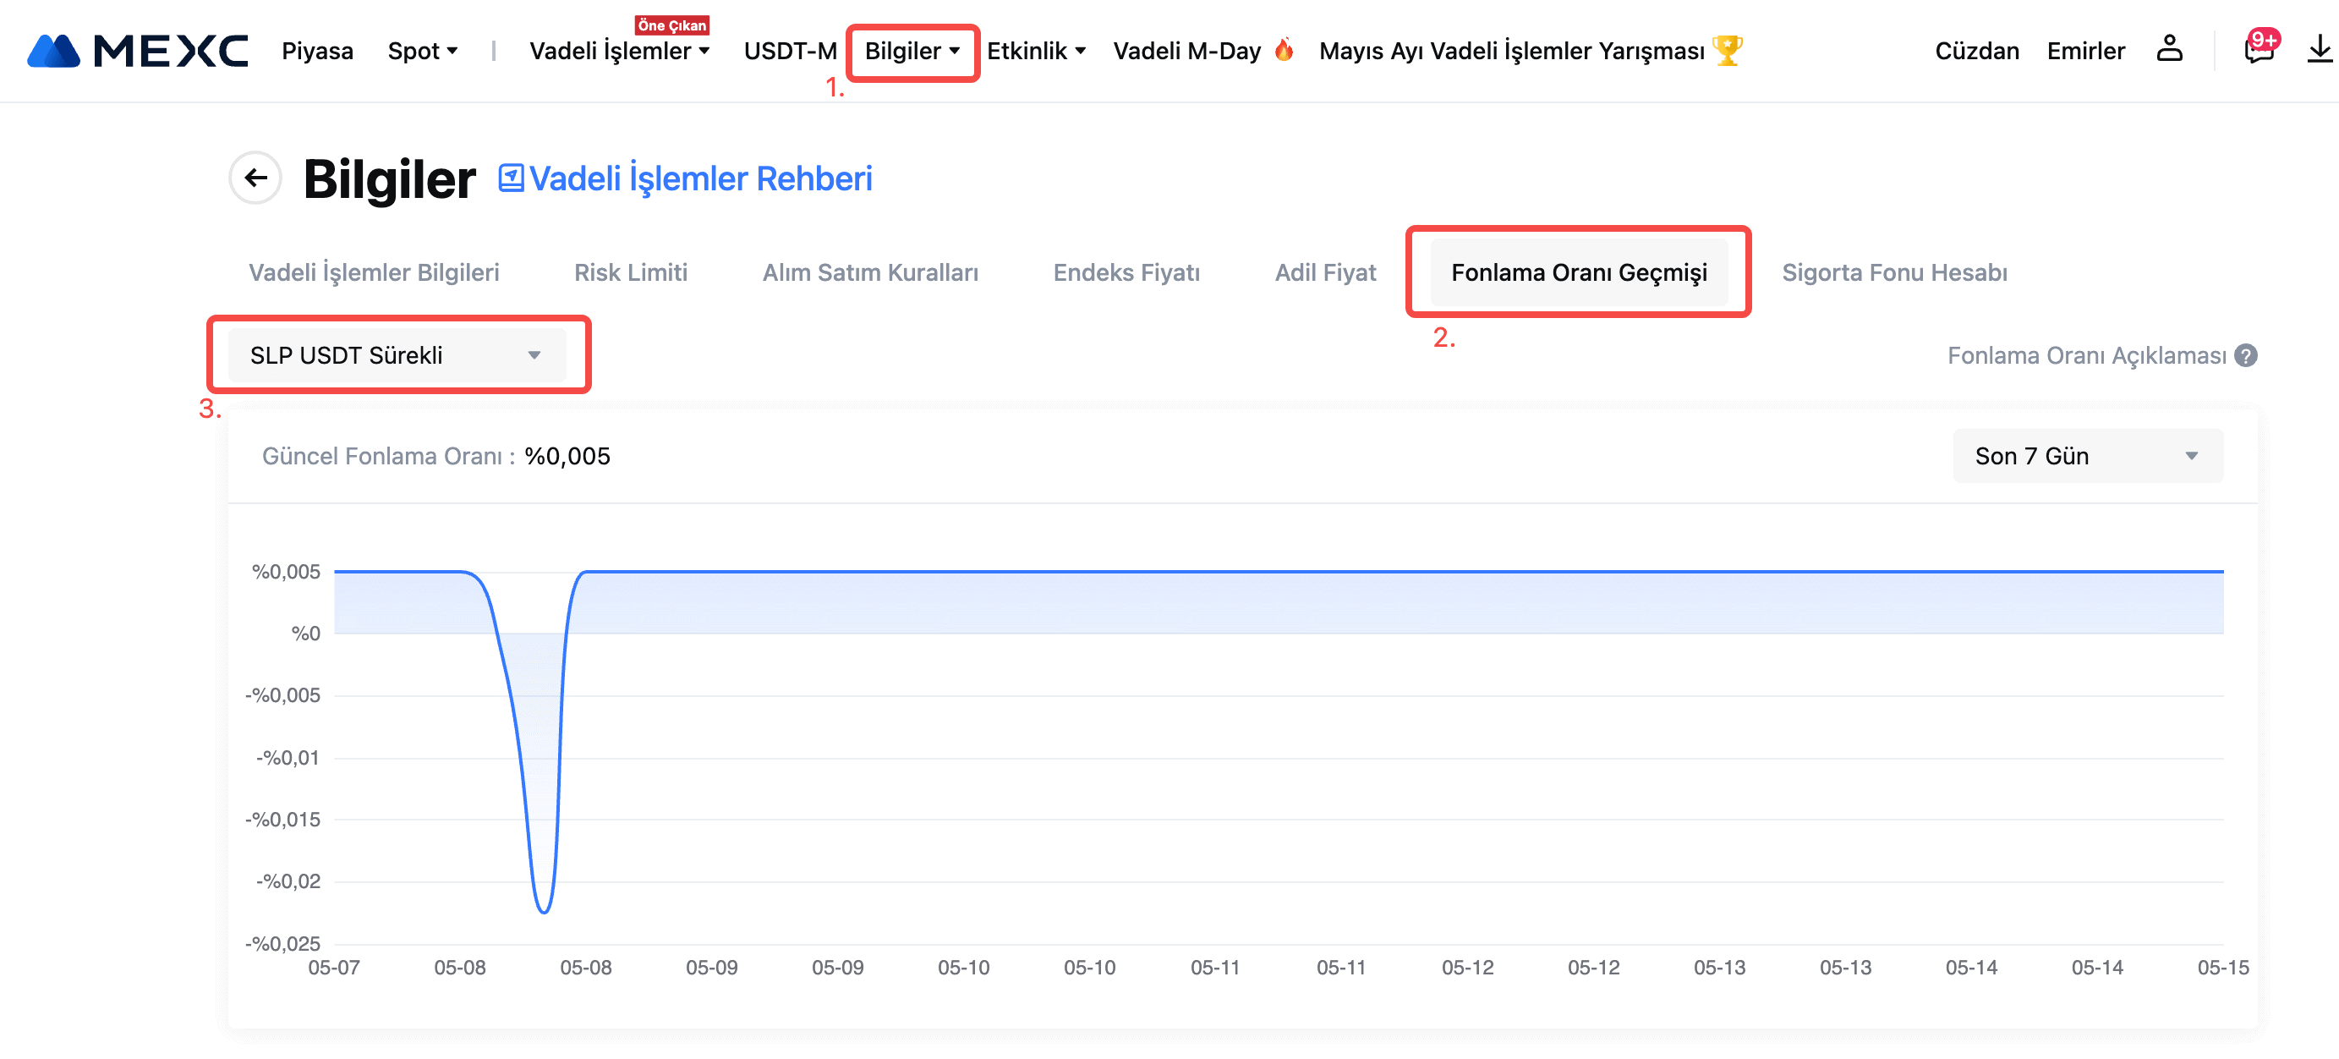Switch to the Risk Limiti tab
This screenshot has height=1059, width=2339.
[x=630, y=272]
